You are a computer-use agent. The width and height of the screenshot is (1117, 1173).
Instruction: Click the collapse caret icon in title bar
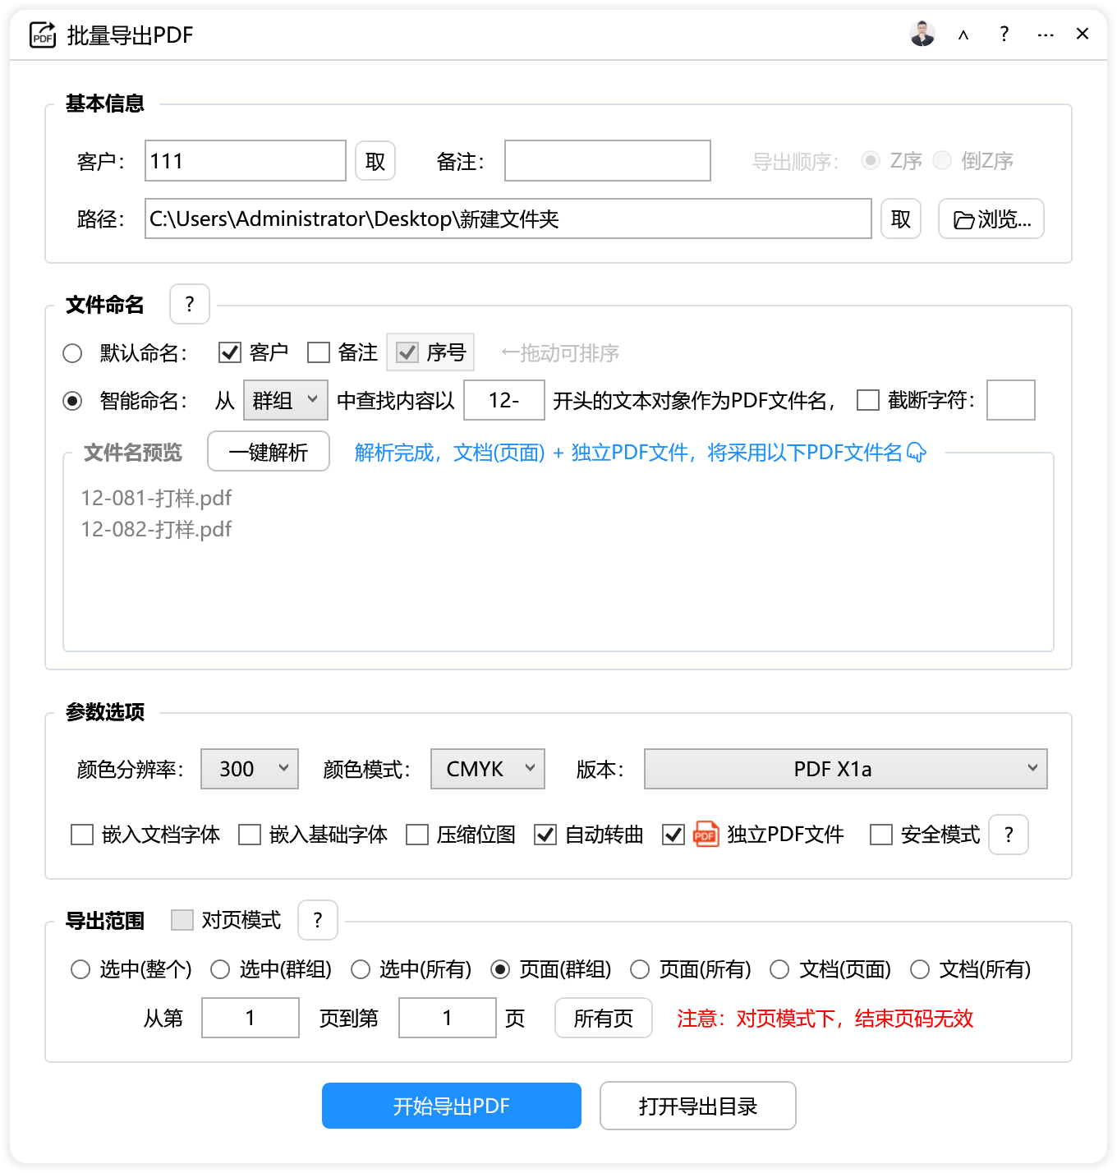click(x=963, y=35)
